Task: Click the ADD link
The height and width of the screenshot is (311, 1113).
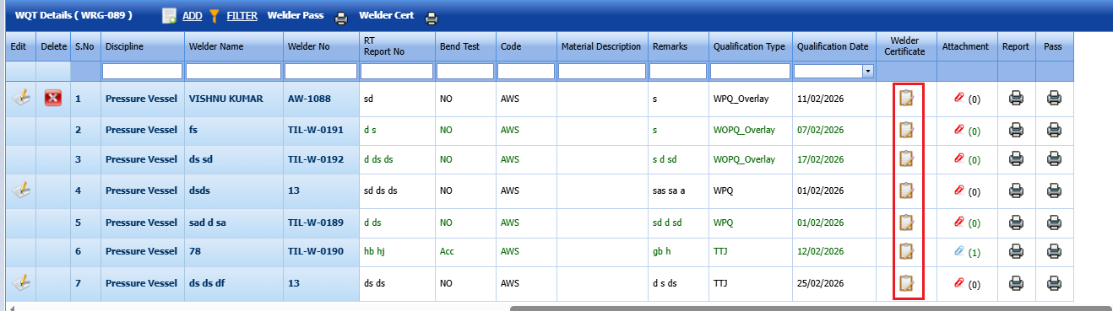Action: [193, 16]
